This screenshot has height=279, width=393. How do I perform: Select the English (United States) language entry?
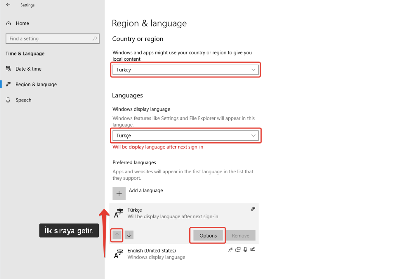click(x=151, y=253)
